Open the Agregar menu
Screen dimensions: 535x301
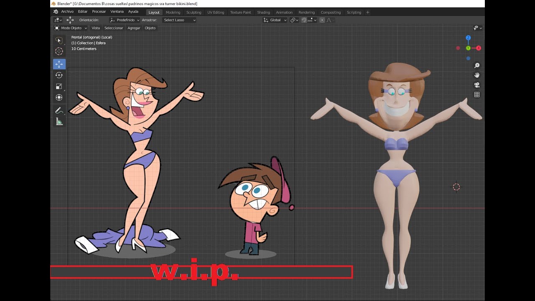(134, 28)
